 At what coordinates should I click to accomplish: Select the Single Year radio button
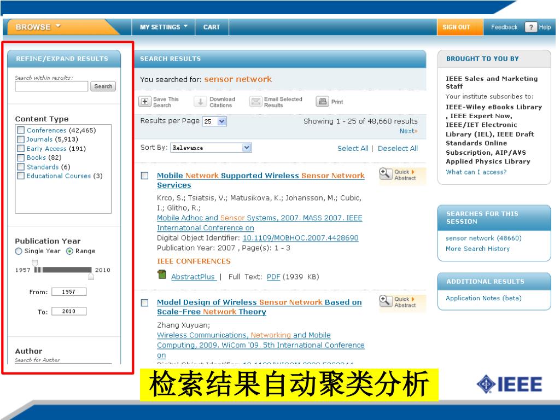coord(19,251)
